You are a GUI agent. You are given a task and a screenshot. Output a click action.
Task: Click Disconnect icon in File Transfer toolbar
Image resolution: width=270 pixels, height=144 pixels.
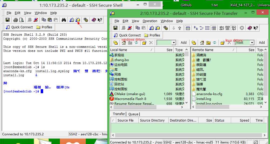(130, 28)
